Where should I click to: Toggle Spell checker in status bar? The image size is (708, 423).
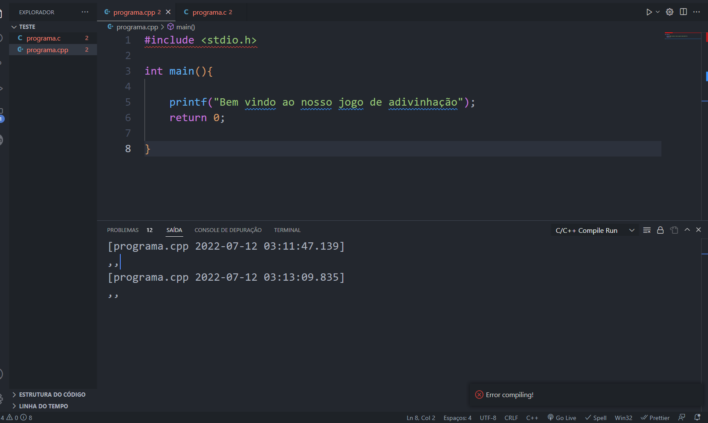click(596, 418)
